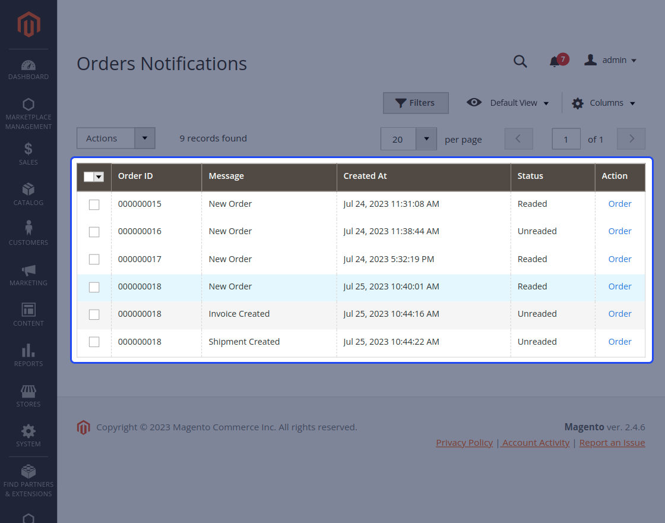Click the Magento logo in sidebar
665x523 pixels.
coord(28,24)
